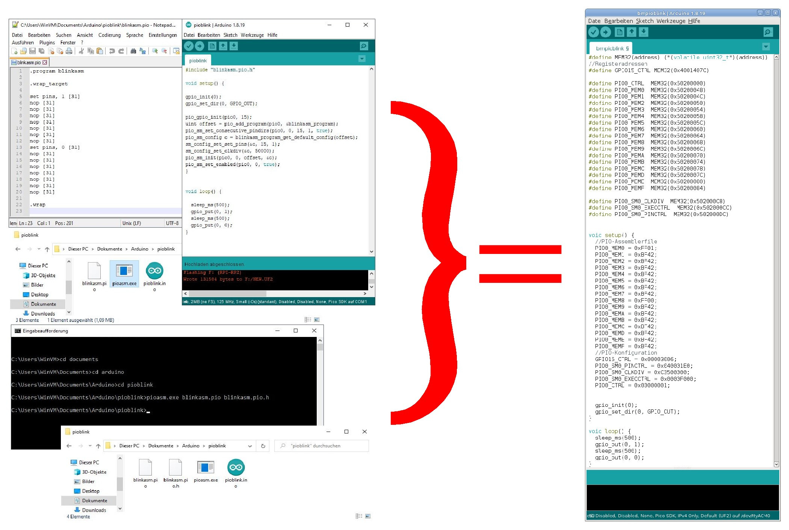The height and width of the screenshot is (530, 789).
Task: Click Dokumente breadcrumb in lower Explorer window
Action: click(x=160, y=446)
